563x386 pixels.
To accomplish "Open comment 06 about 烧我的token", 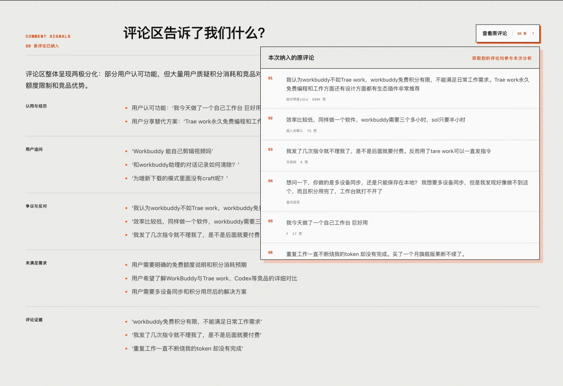I will [x=400, y=251].
